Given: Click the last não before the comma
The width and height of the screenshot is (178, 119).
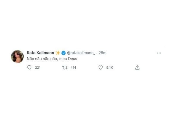Looking at the screenshot, I should click(53, 59).
